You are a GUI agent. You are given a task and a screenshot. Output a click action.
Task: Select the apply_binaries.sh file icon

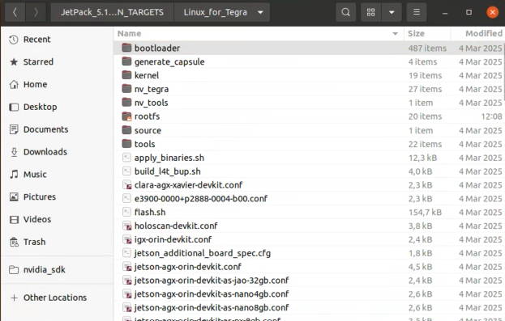[x=127, y=158]
